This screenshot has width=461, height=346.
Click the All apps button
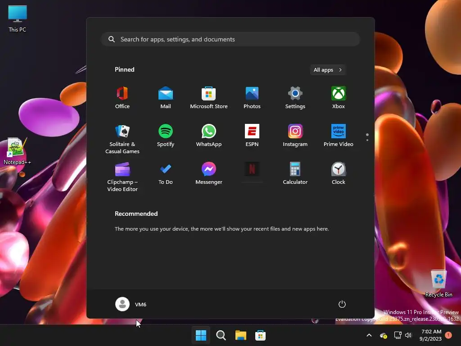coord(328,70)
